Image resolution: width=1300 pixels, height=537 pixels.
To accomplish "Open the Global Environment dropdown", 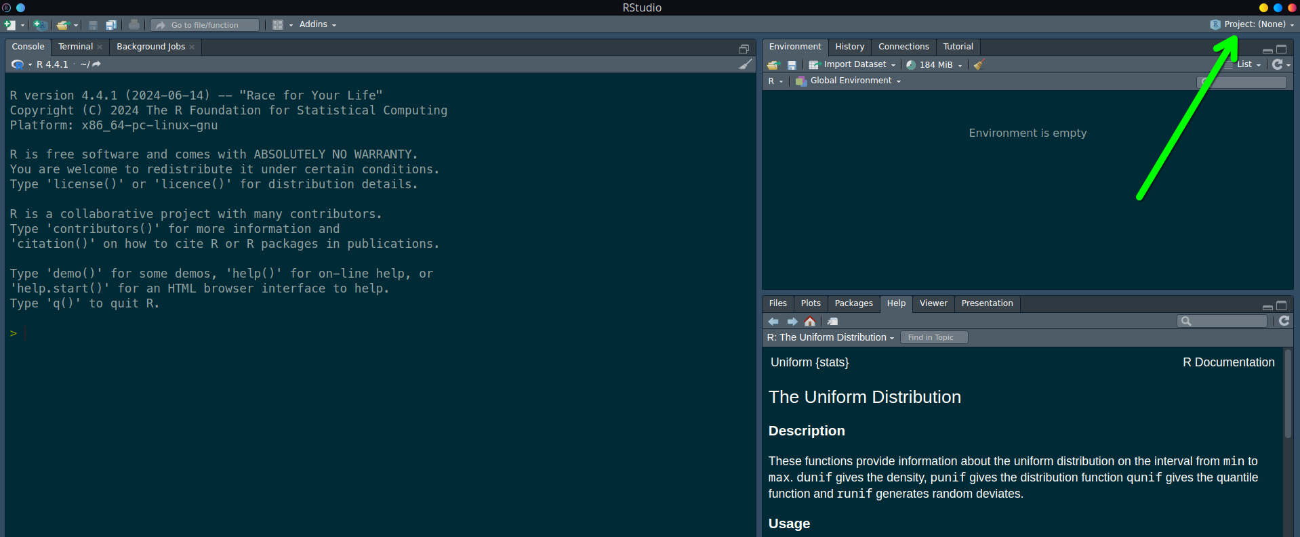I will coord(849,81).
